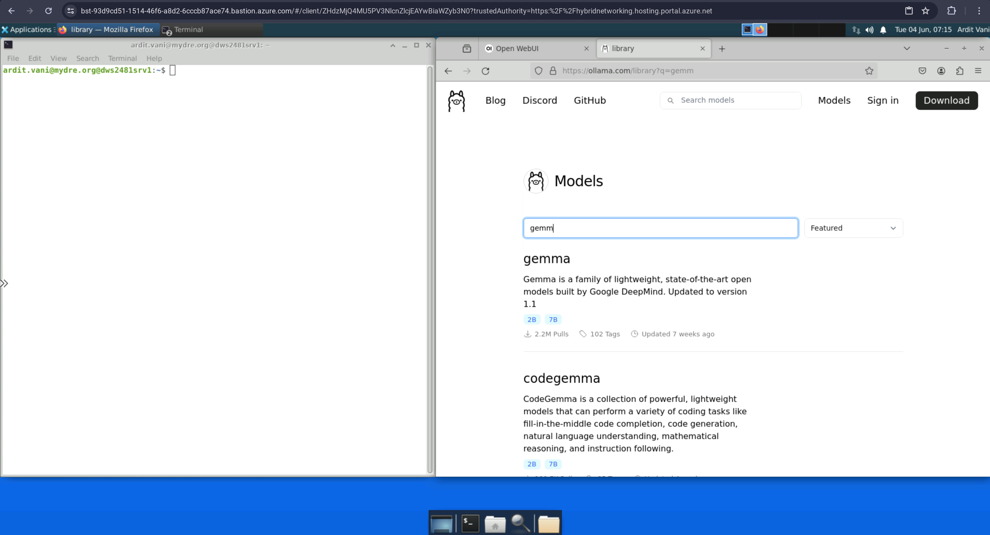
Task: Bookmark ollama page with Firefox star
Action: [x=869, y=71]
